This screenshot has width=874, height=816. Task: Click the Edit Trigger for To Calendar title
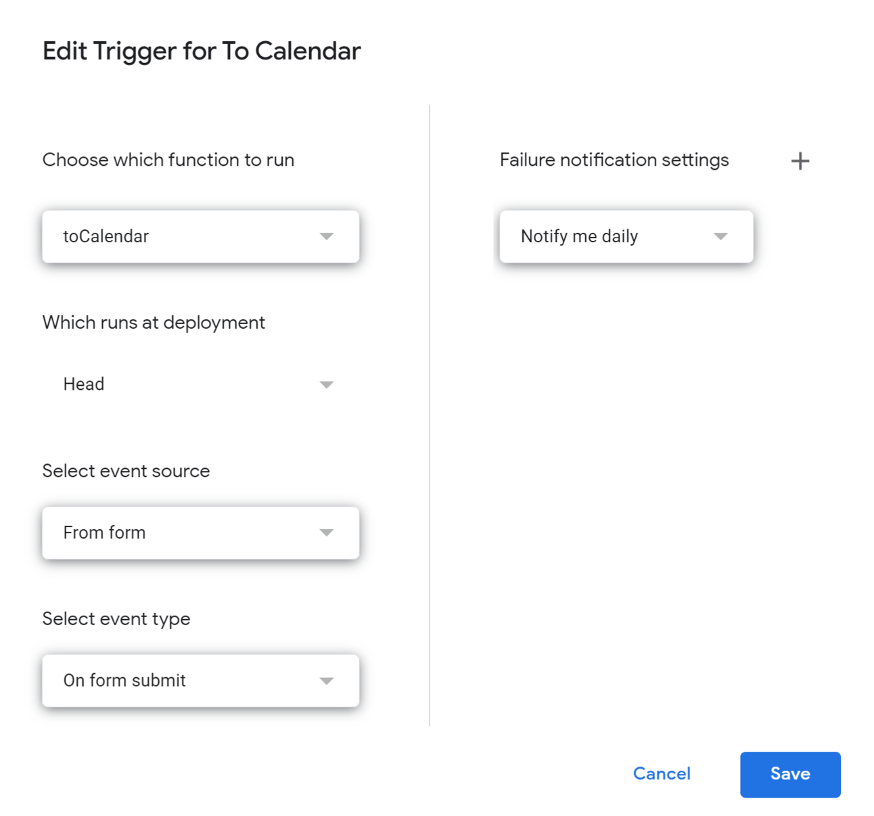pos(202,51)
